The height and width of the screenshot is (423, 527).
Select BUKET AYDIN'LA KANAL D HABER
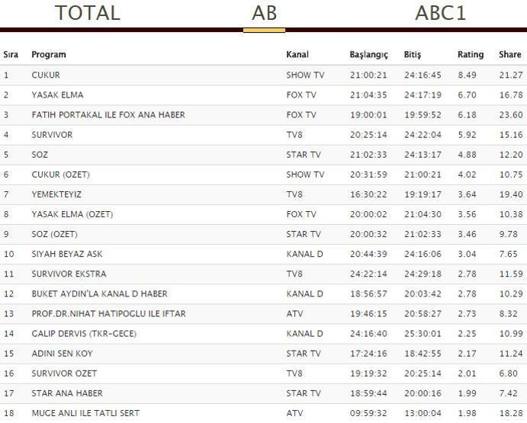click(x=99, y=293)
